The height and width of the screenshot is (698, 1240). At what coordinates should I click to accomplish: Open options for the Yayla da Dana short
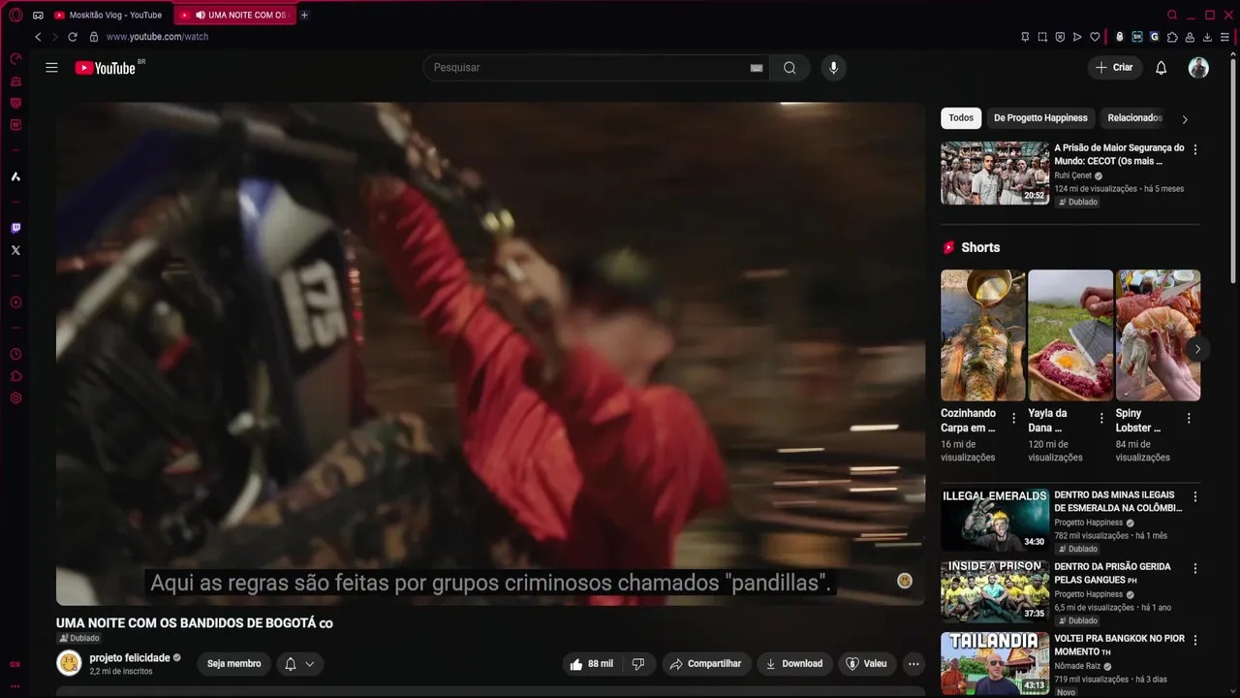[1101, 419]
